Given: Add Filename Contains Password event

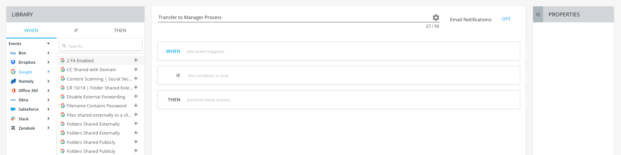Looking at the screenshot, I should click(x=136, y=105).
